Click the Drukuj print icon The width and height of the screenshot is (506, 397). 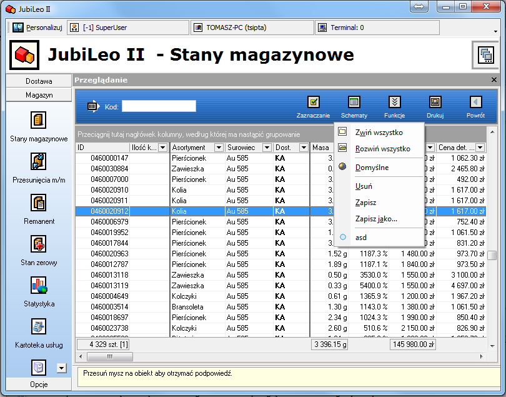435,102
